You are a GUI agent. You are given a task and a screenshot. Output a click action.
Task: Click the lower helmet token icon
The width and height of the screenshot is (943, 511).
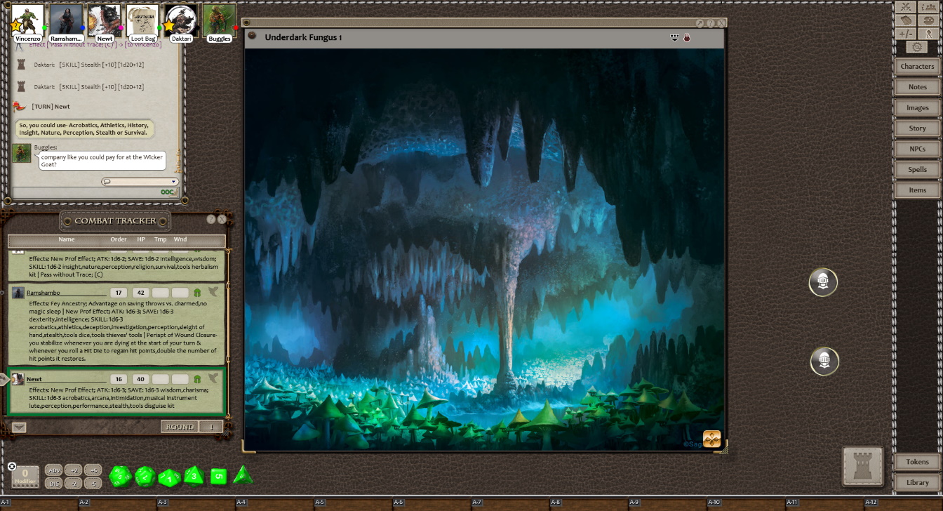824,361
